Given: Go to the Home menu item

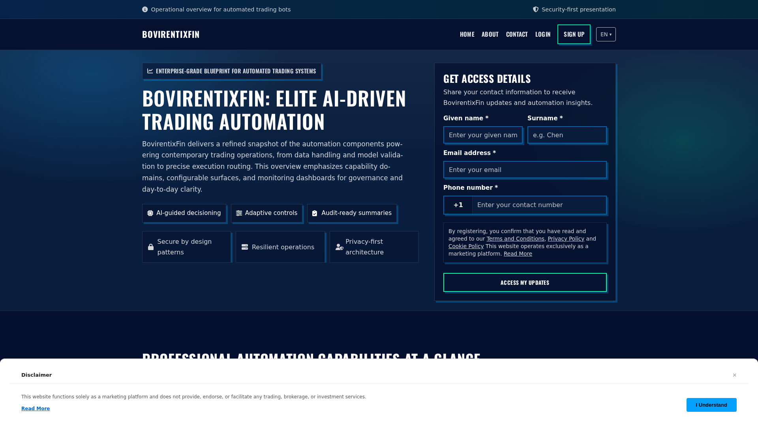Looking at the screenshot, I should (467, 34).
